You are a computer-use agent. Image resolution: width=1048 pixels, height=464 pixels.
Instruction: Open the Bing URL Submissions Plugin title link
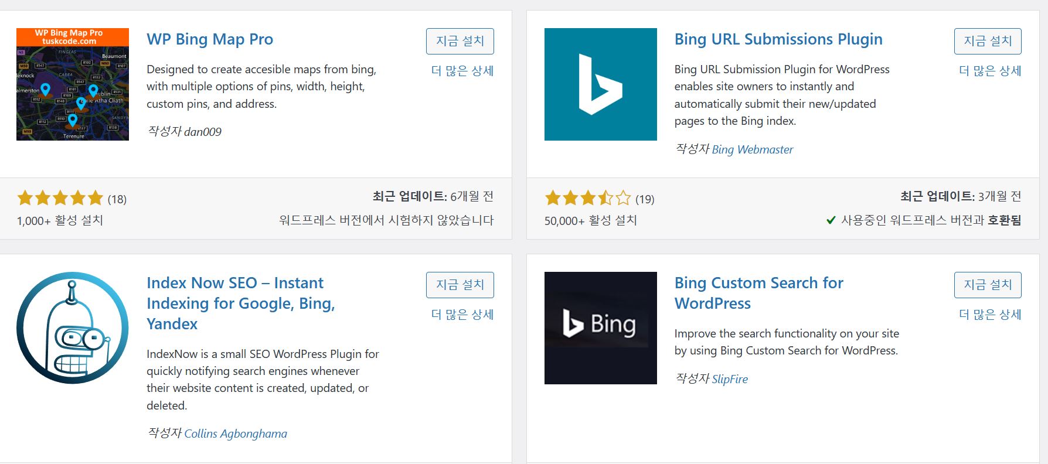click(778, 39)
